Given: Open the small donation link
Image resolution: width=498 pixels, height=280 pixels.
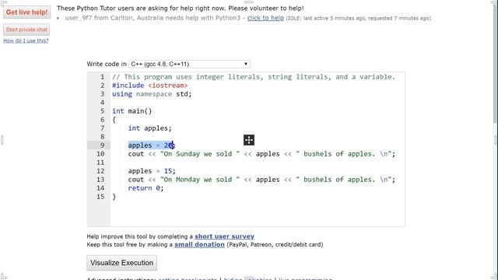Looking at the screenshot, I should coord(199,245).
